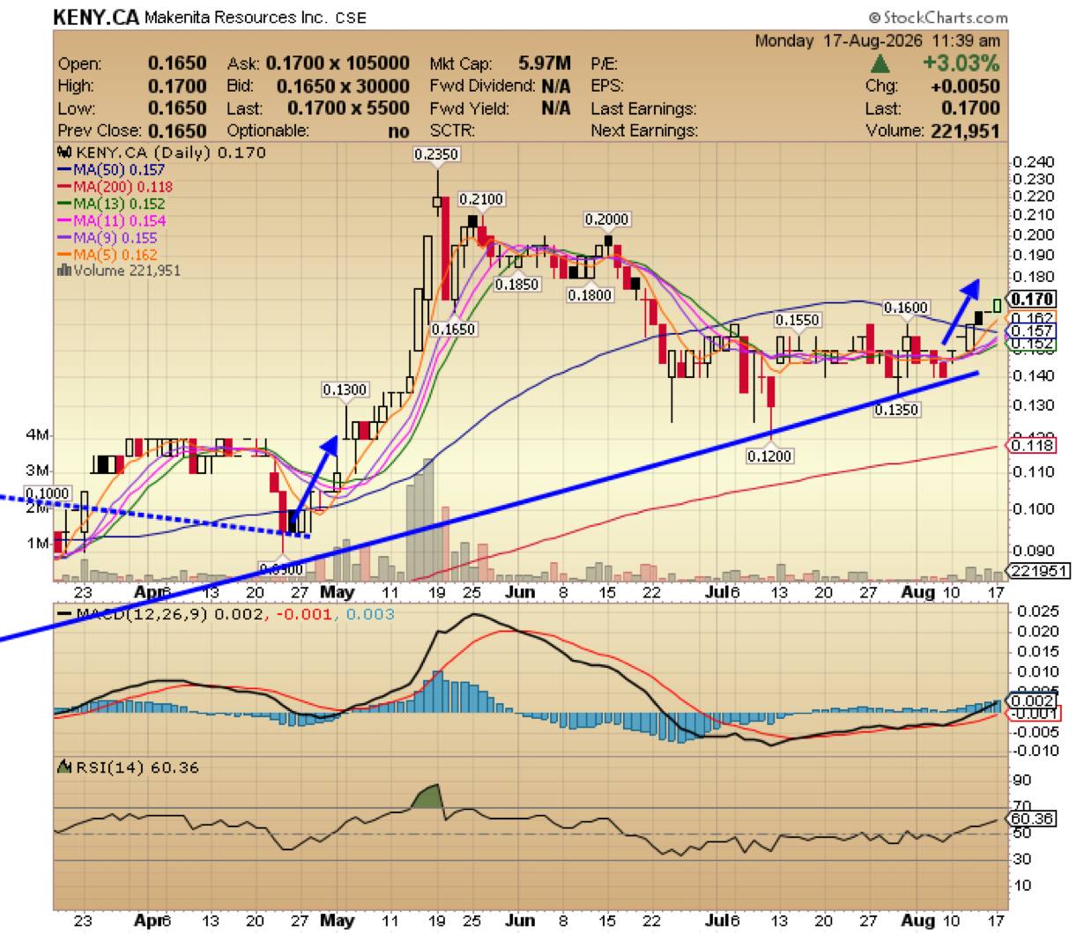Viewport: 1084px width, 934px height.
Task: Click the bar icon beside the Volume 221,951 legend
Action: coord(63,271)
